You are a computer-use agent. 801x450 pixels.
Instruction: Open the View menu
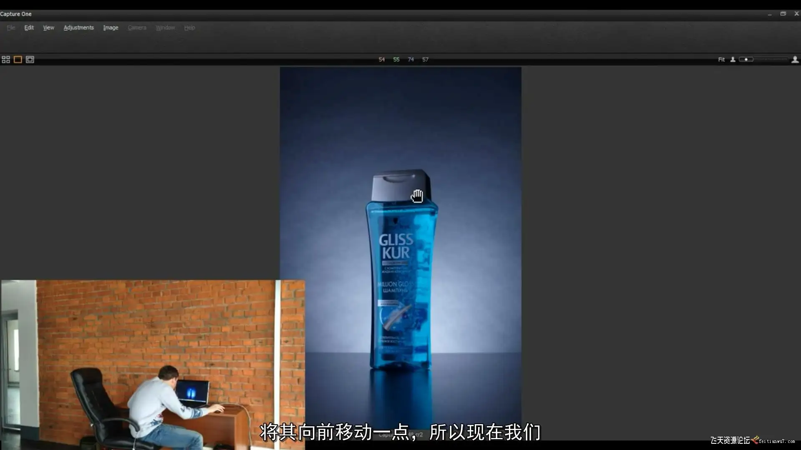click(48, 27)
